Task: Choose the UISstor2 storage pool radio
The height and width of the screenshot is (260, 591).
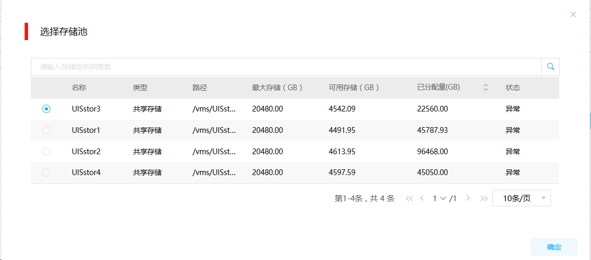Action: click(46, 152)
